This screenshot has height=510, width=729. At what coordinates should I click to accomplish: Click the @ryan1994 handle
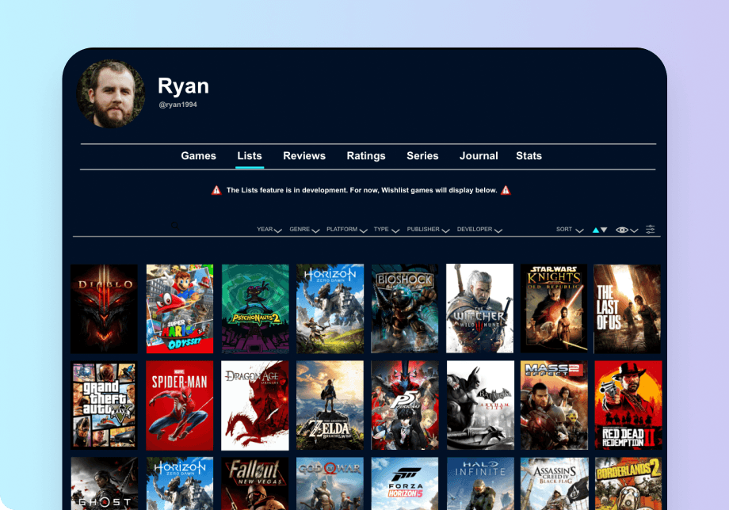click(x=177, y=105)
